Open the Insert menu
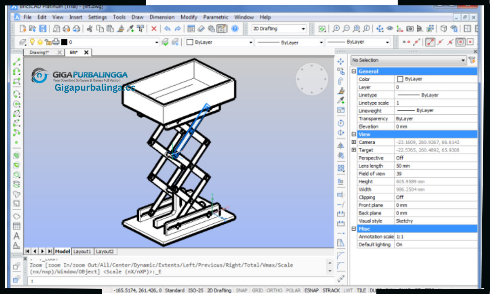The height and width of the screenshot is (294, 490). (x=76, y=17)
